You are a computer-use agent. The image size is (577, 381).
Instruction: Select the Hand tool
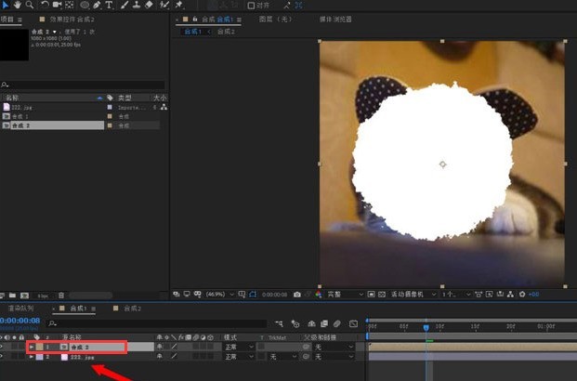tap(18, 5)
